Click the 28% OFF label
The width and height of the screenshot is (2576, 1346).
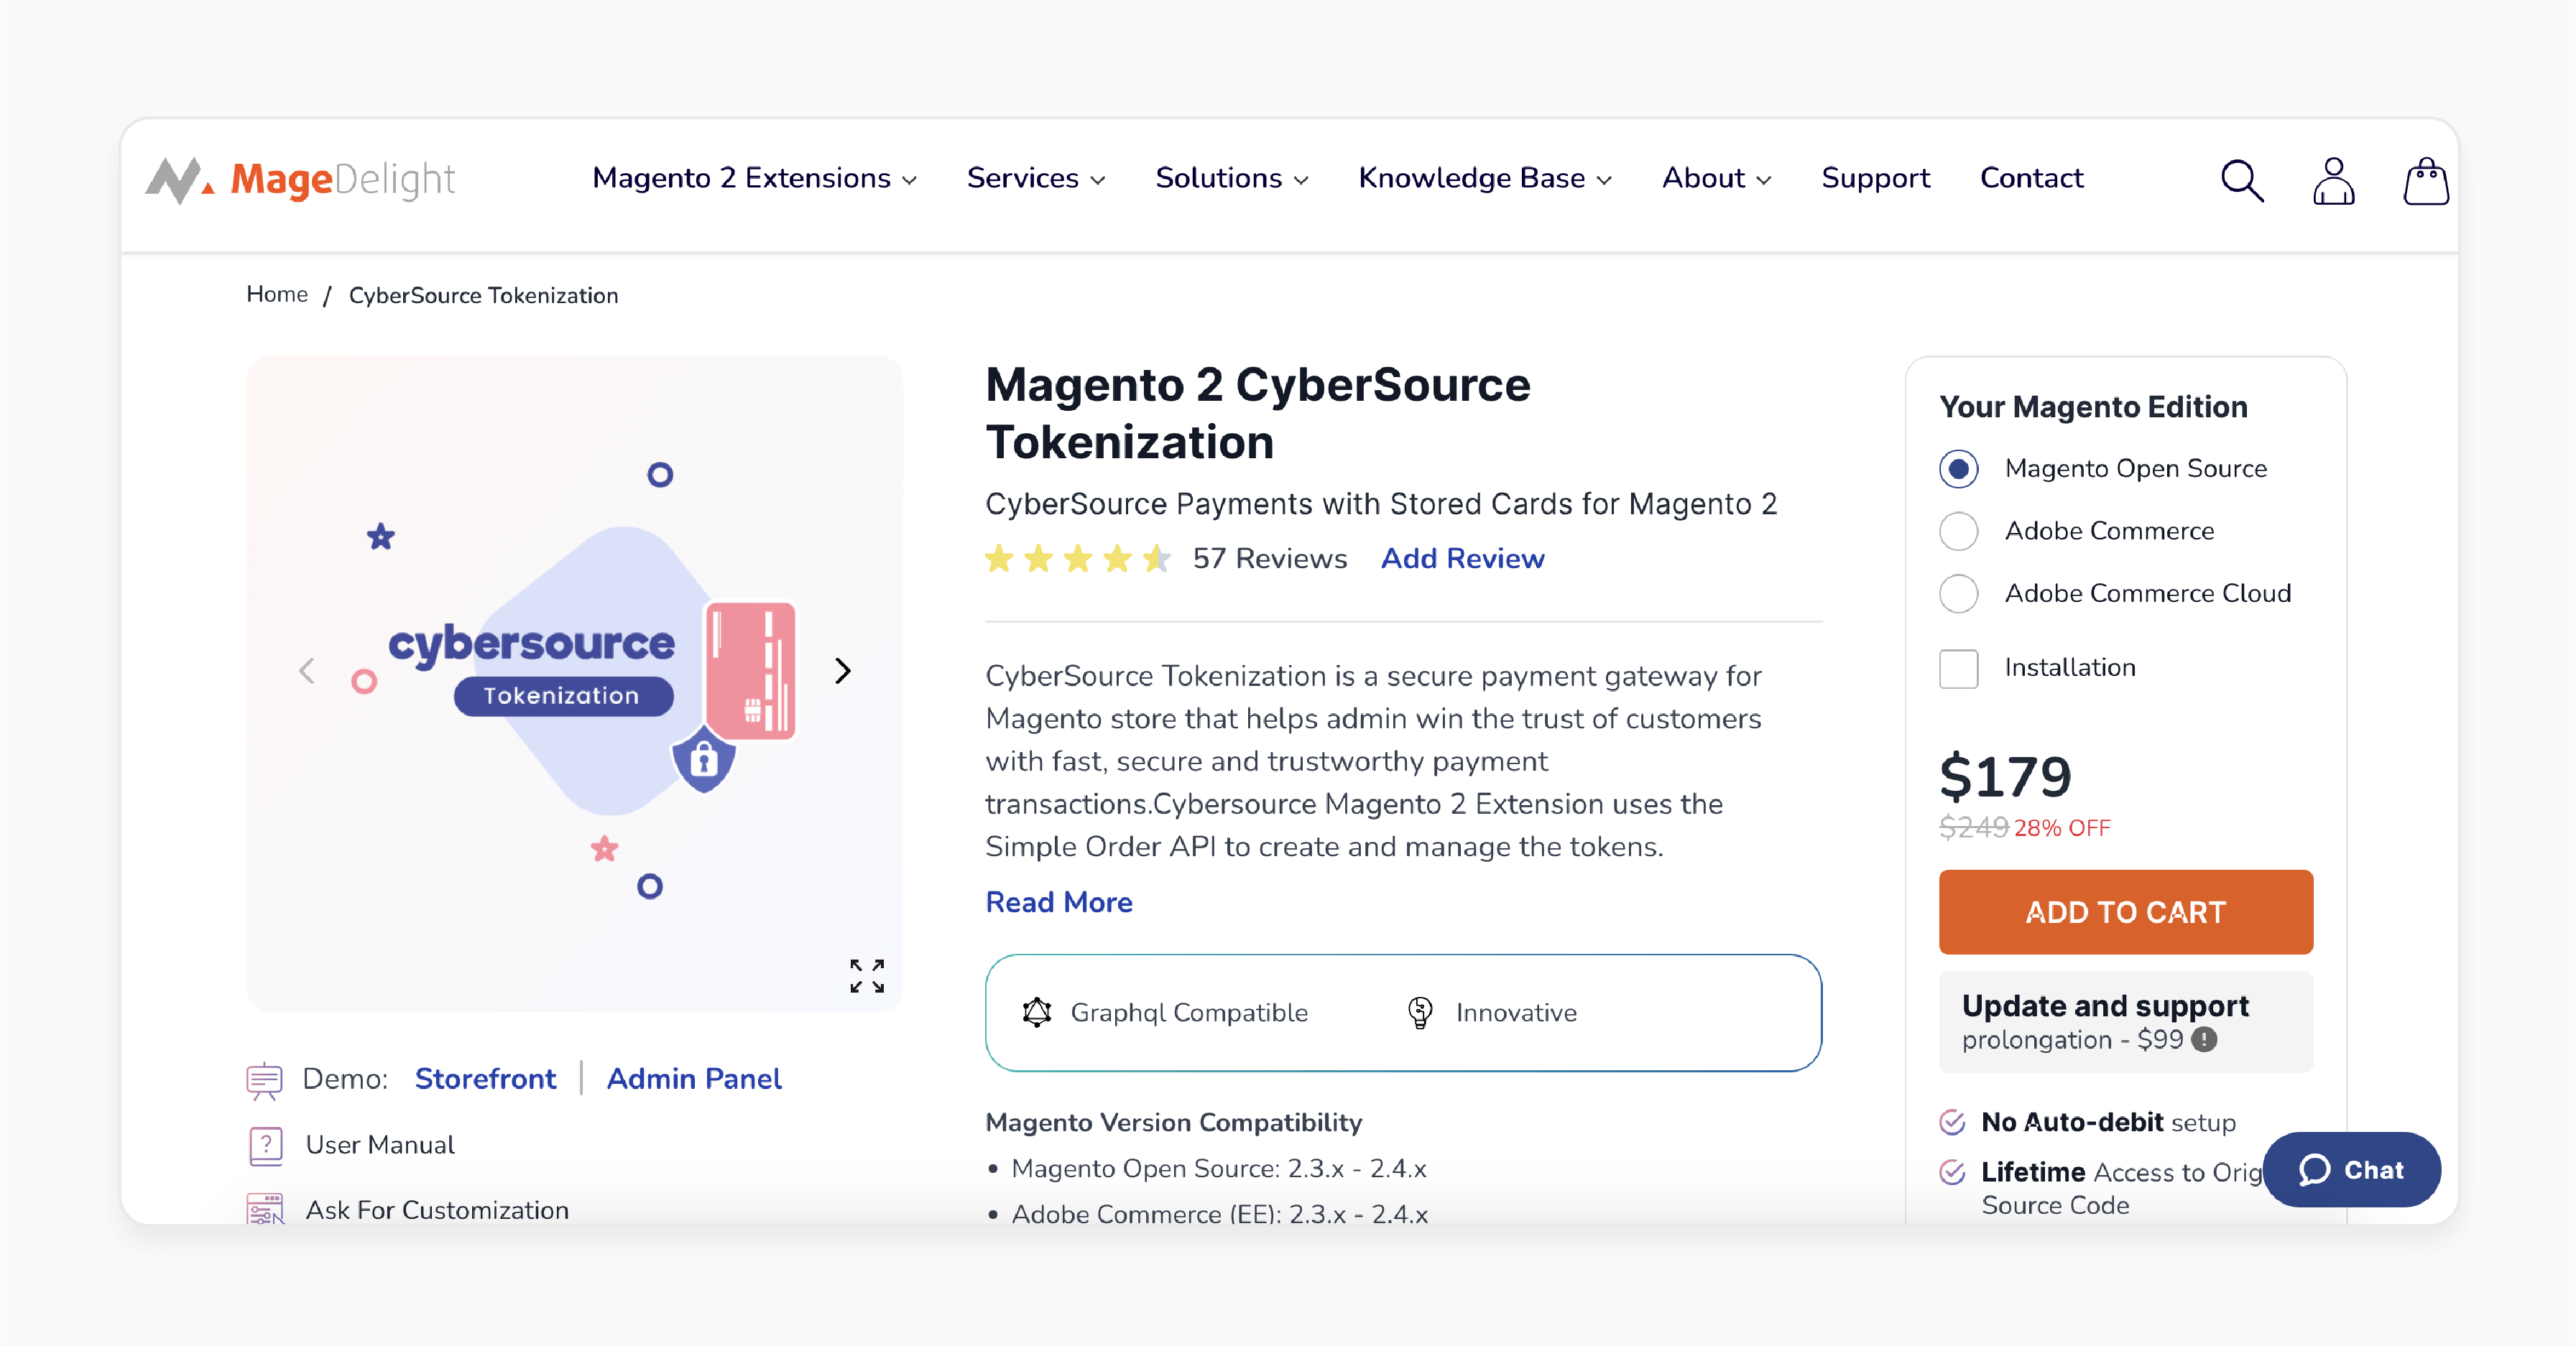click(x=2062, y=828)
